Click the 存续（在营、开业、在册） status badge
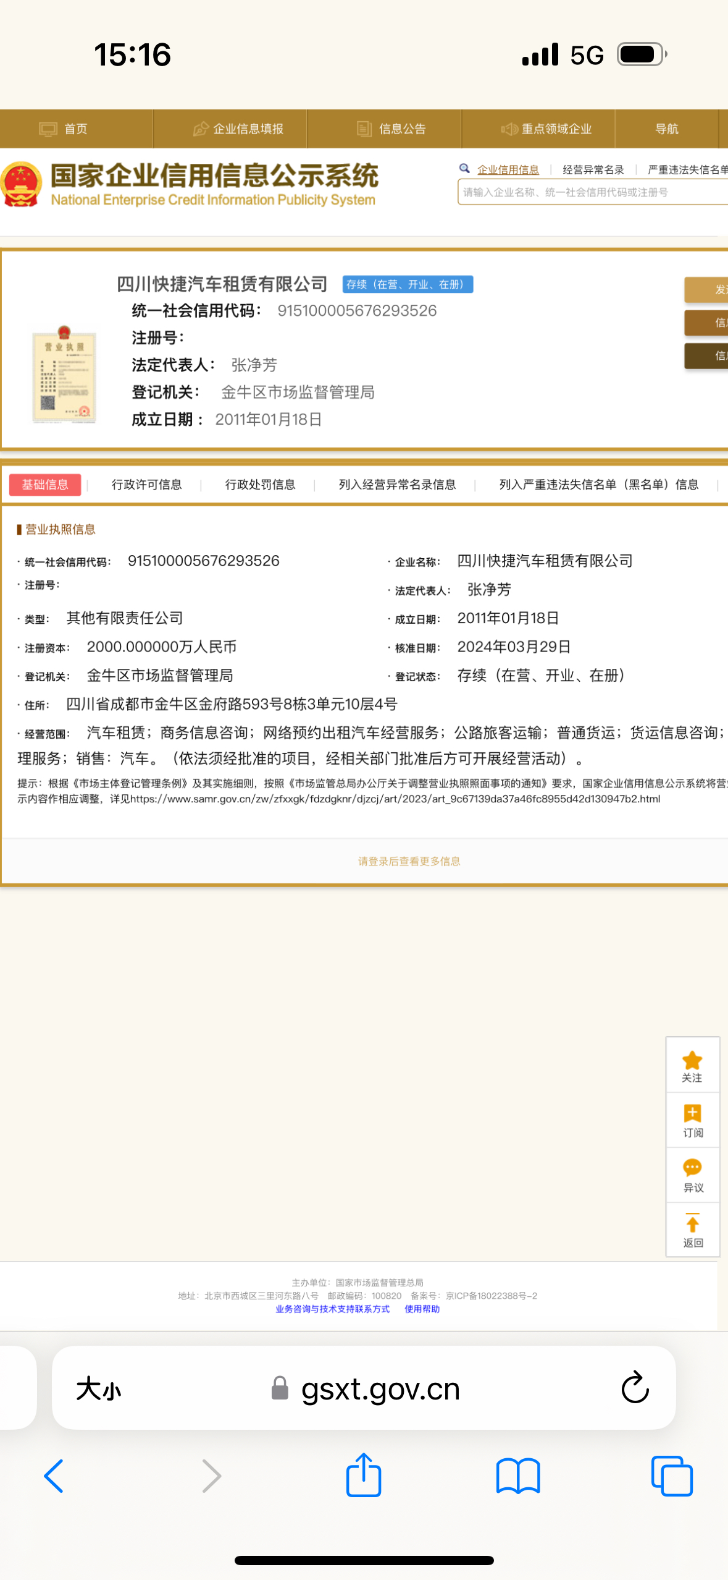 point(408,284)
